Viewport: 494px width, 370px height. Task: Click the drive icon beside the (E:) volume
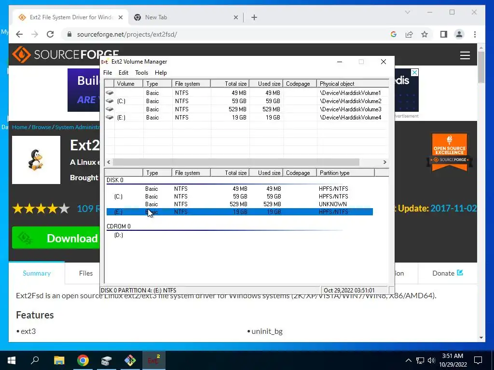click(x=110, y=118)
